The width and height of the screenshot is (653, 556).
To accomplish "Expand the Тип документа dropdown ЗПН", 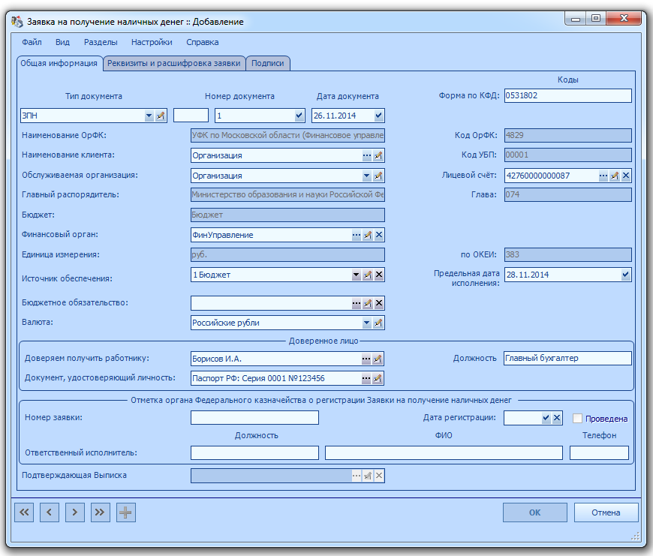I will [x=149, y=116].
